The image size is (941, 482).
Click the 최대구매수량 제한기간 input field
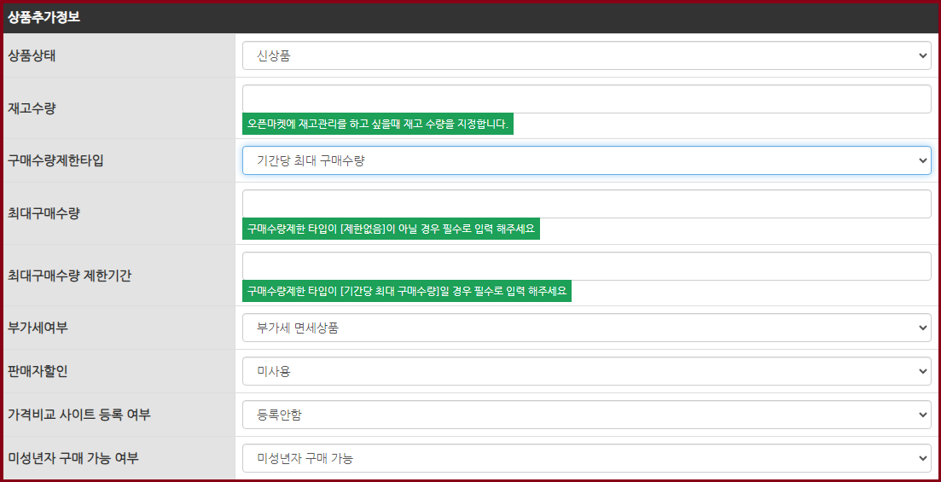click(x=586, y=266)
